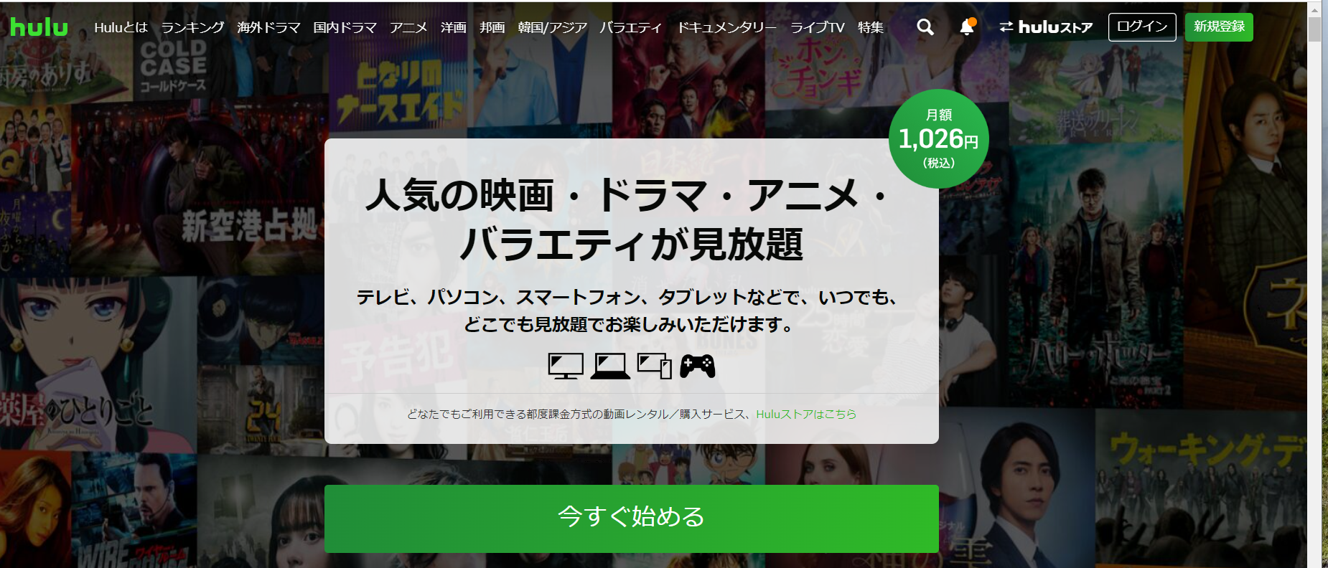Open the Huluとは menu item
Viewport: 1328px width, 568px height.
(x=121, y=27)
